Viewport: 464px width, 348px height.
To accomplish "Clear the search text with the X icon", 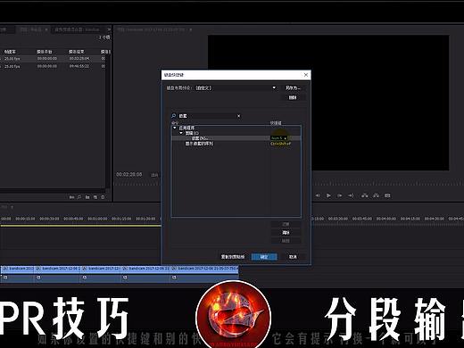I will (238, 116).
